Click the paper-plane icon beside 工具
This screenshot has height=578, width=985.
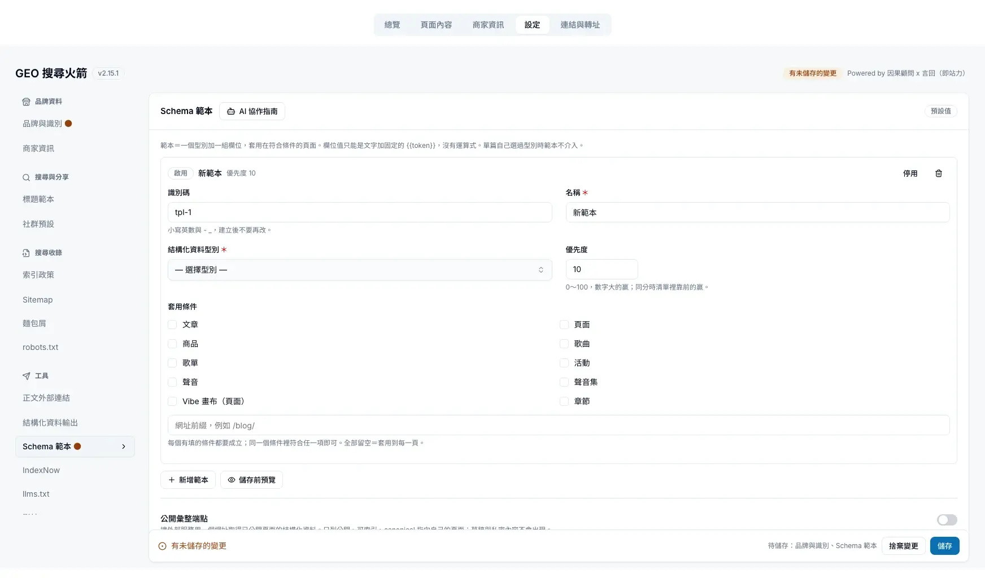pyautogui.click(x=26, y=376)
